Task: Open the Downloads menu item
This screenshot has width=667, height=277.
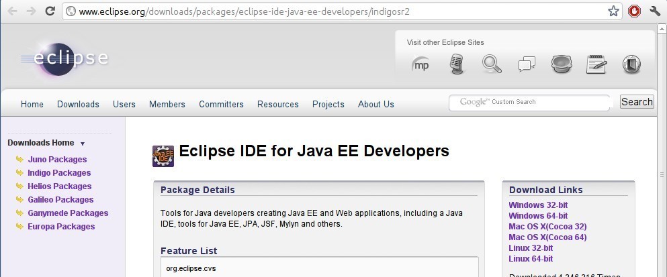Action: click(x=79, y=104)
